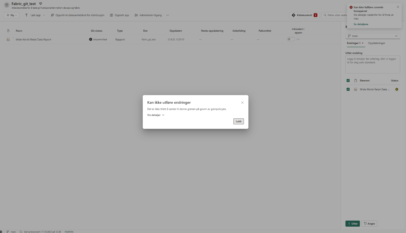Switch to the Oppdateringer tab
This screenshot has width=406, height=233.
click(376, 43)
